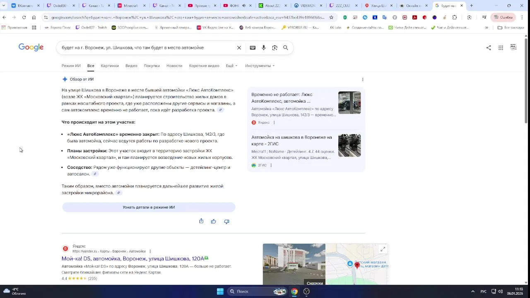Switch the РУС input language

pos(483,291)
